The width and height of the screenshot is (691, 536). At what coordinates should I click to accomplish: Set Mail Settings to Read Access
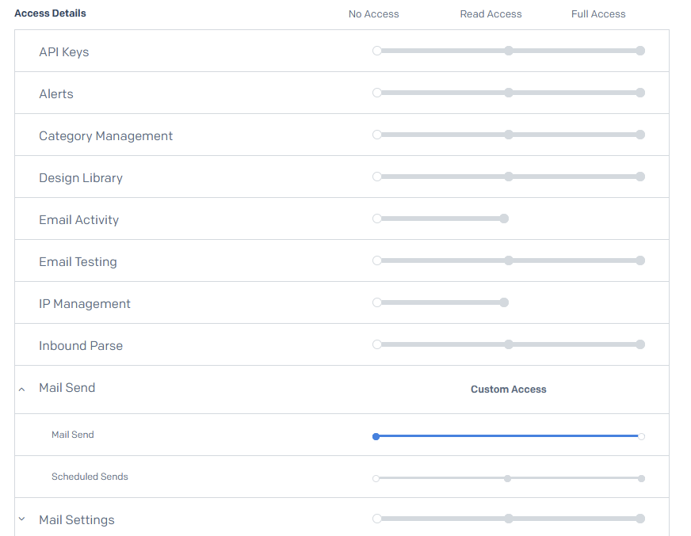click(x=509, y=519)
